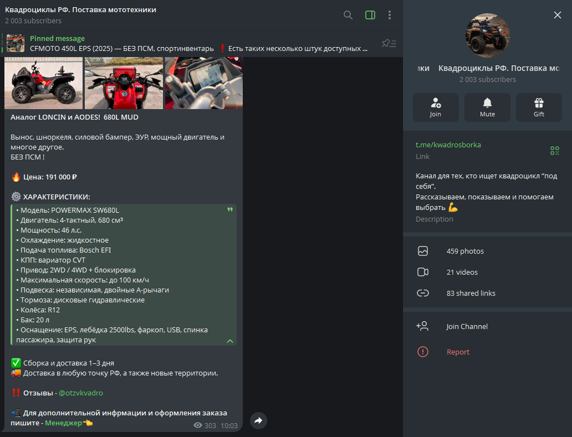Viewport: 572px width, 437px height.
Task: Click the 303 views eye counter
Action: point(205,425)
